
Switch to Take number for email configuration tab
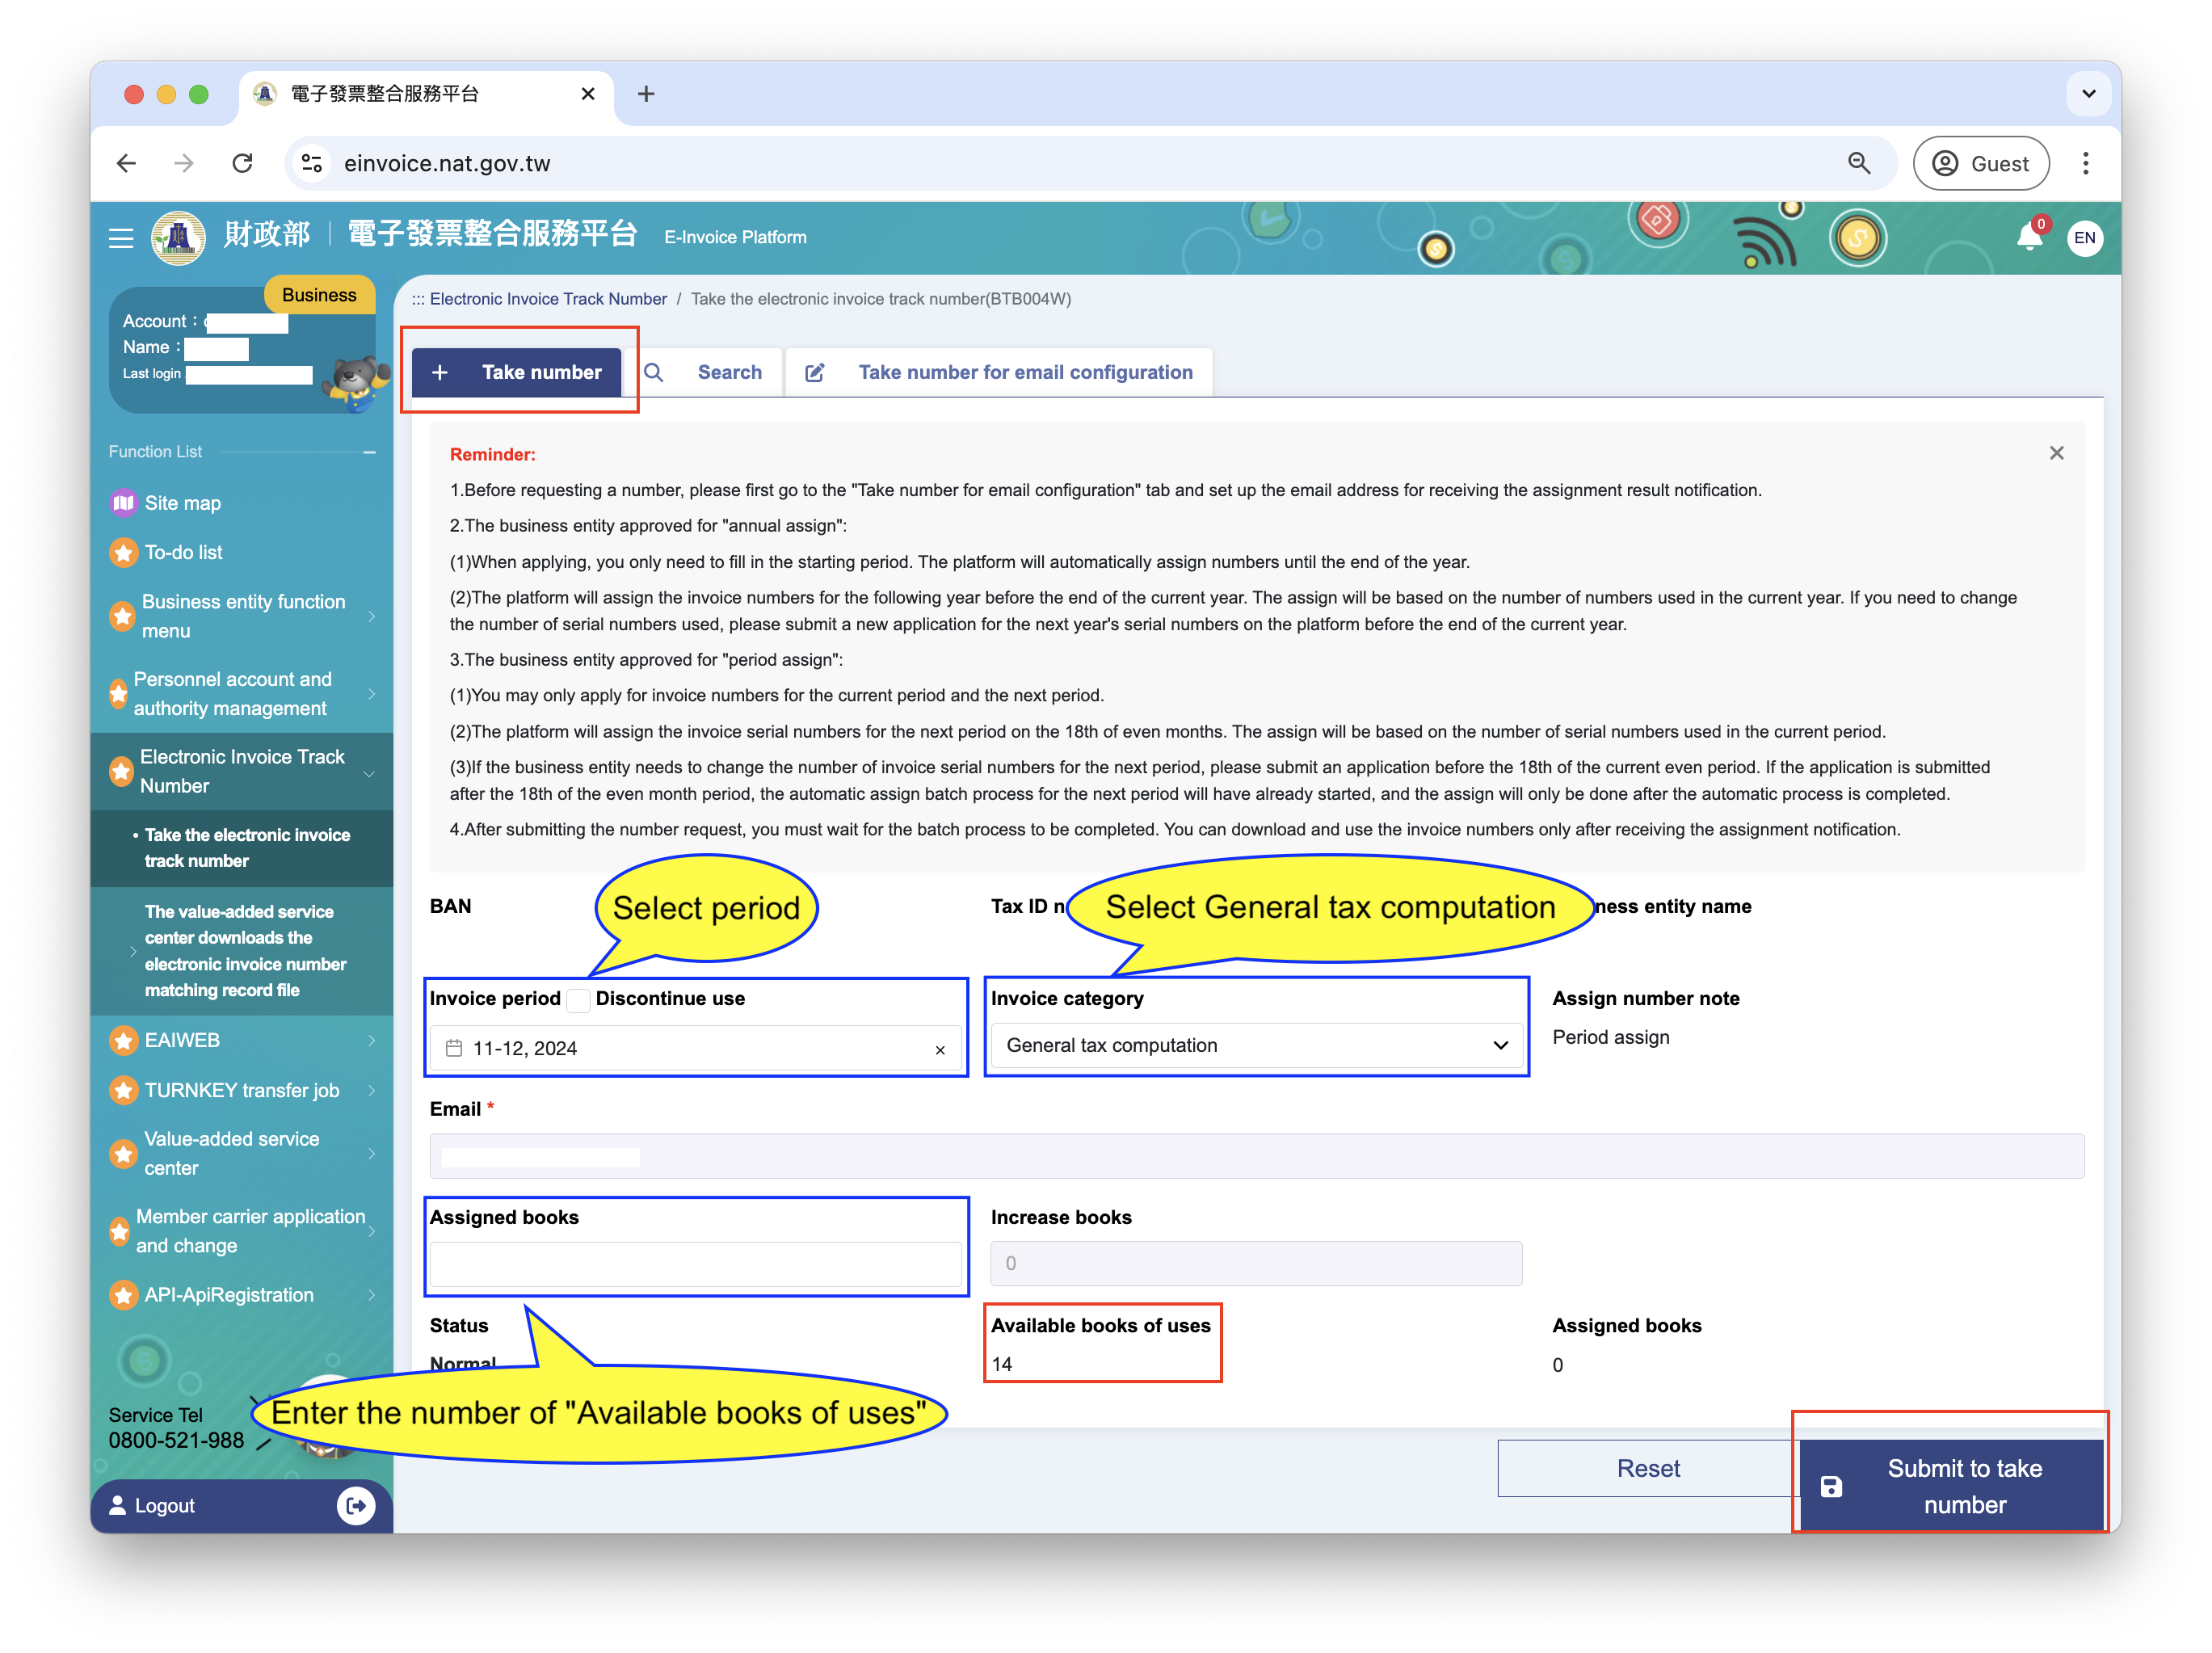pyautogui.click(x=1028, y=372)
